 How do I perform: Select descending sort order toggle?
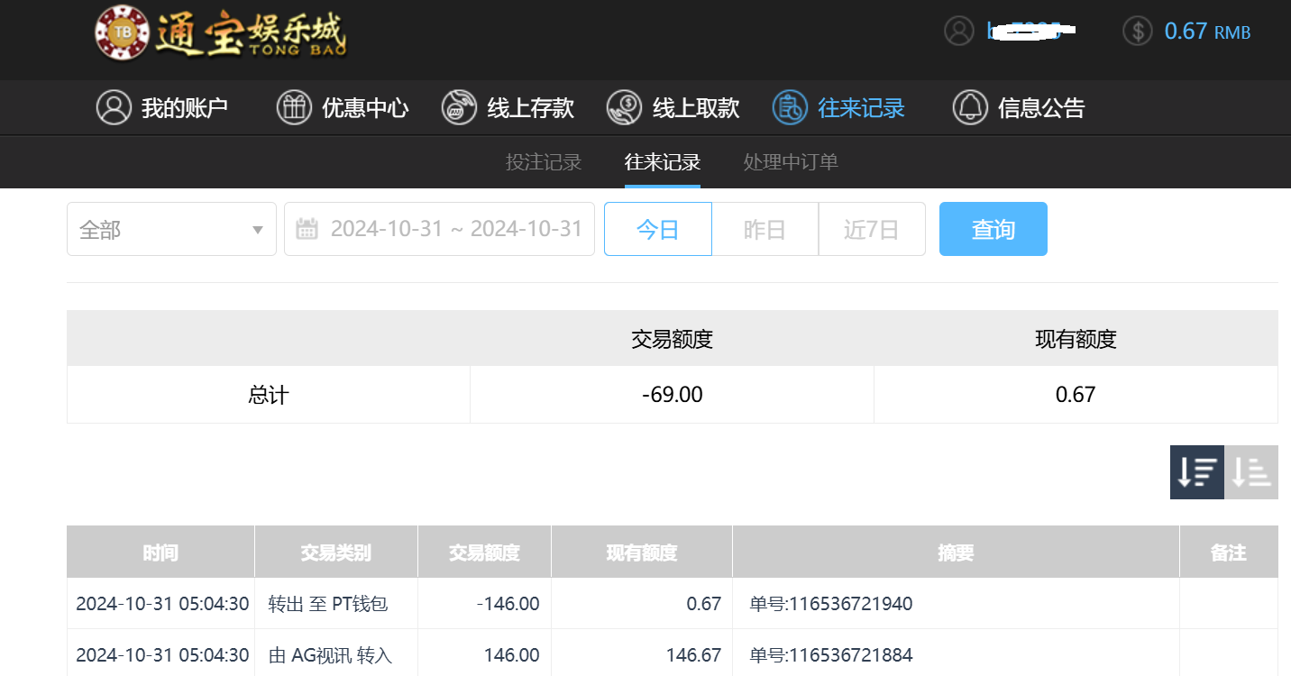coord(1196,472)
